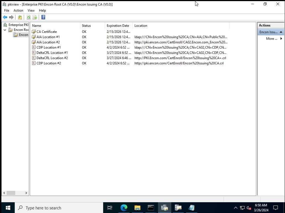
Task: Collapse the Encon Issuing CA actions group
Action: pos(281,32)
